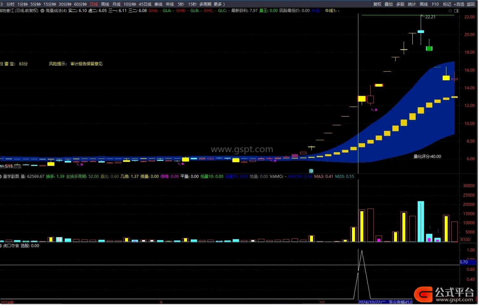Click the 0.70 level tag on right axis
The height and width of the screenshot is (305, 479).
(x=468, y=262)
